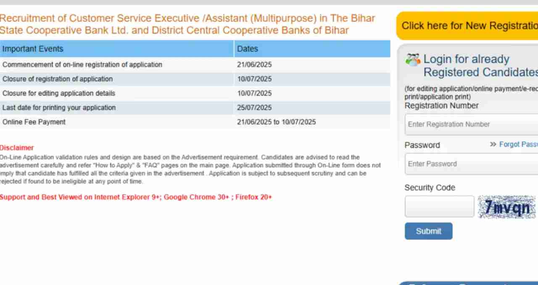Click the Security Code label

[430, 188]
